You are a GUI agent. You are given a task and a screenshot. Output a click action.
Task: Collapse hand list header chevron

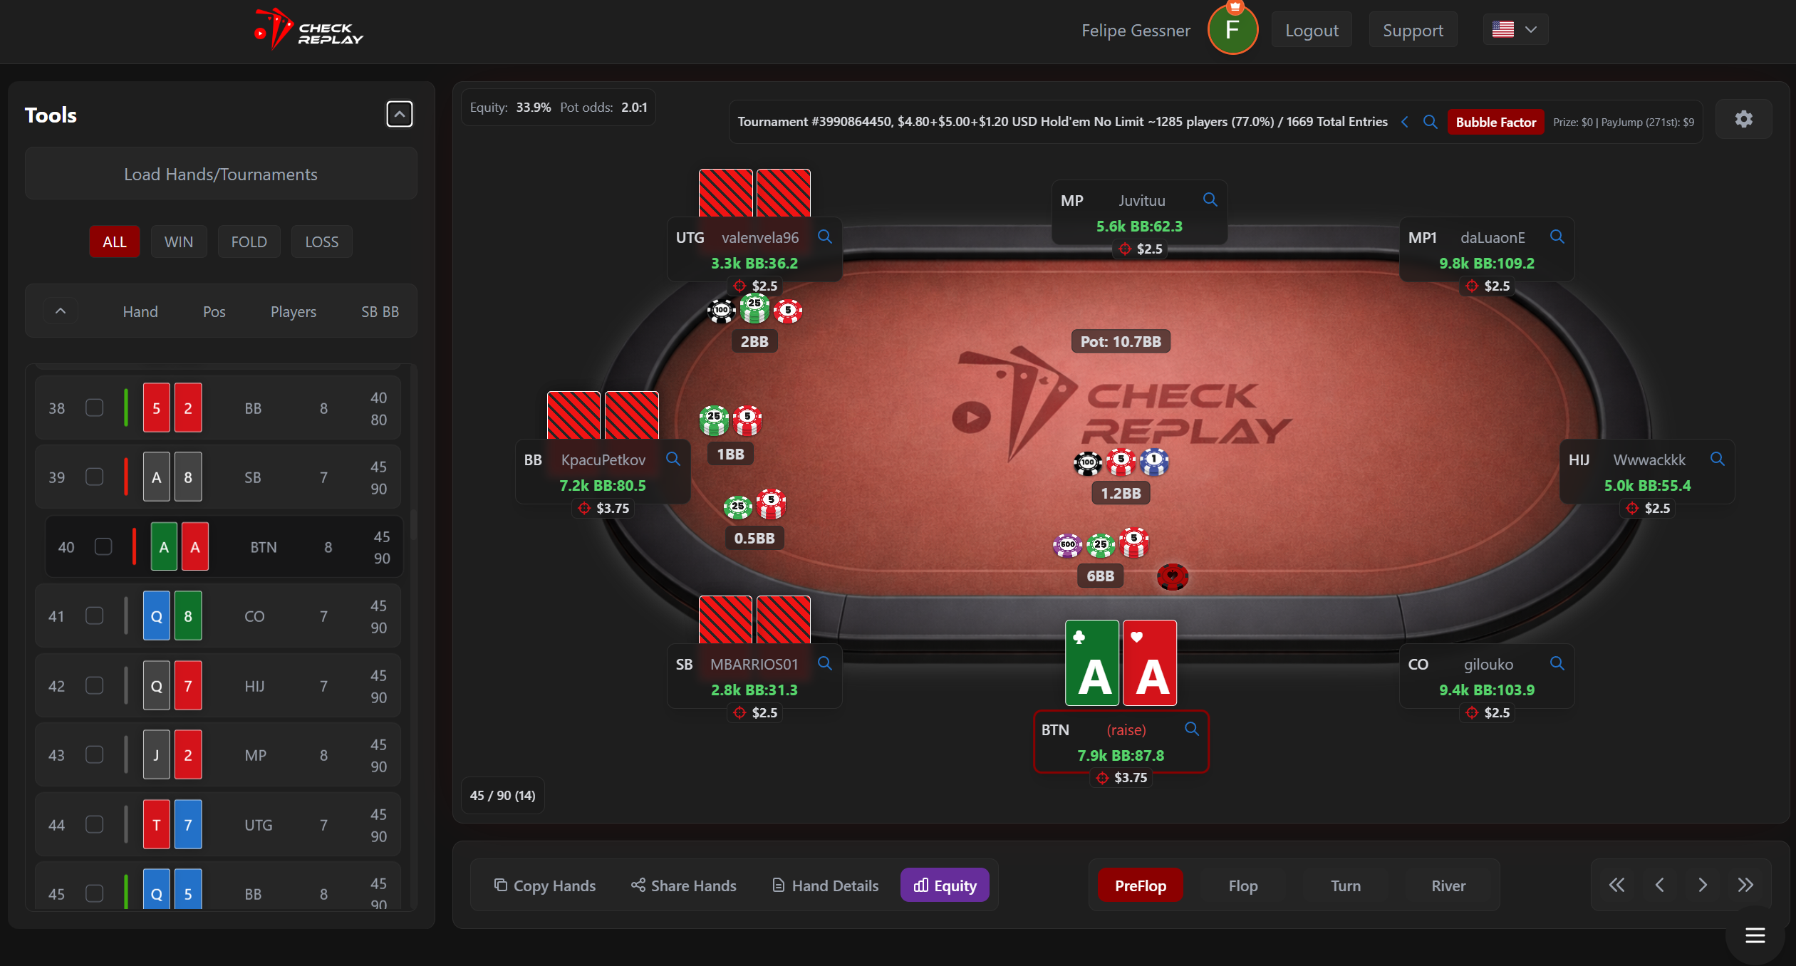[x=61, y=311]
